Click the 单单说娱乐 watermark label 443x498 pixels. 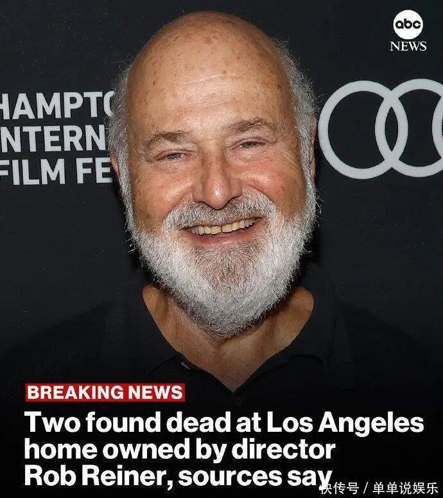pyautogui.click(x=405, y=488)
